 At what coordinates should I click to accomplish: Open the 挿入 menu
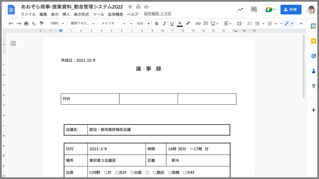(66, 14)
